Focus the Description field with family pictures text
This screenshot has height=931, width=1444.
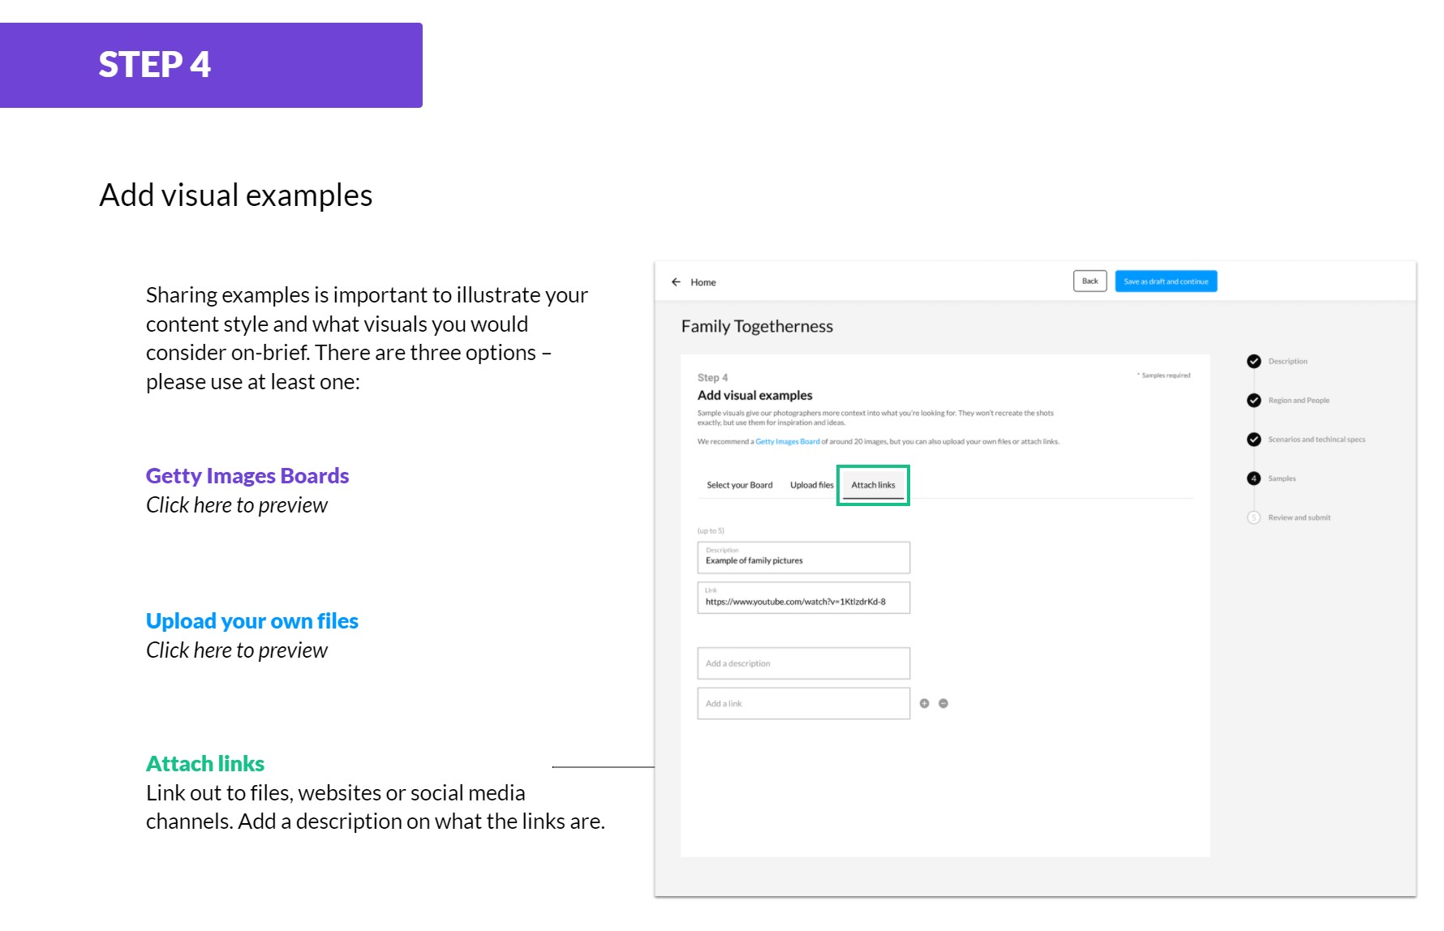[x=803, y=558]
